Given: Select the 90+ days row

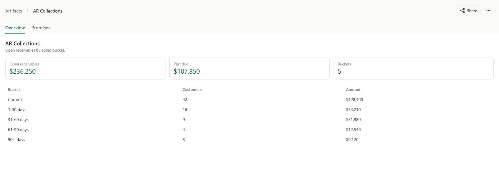Looking at the screenshot, I should [249, 139].
